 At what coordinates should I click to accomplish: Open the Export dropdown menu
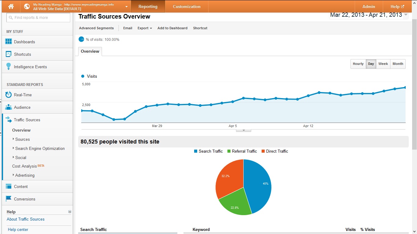click(x=145, y=28)
